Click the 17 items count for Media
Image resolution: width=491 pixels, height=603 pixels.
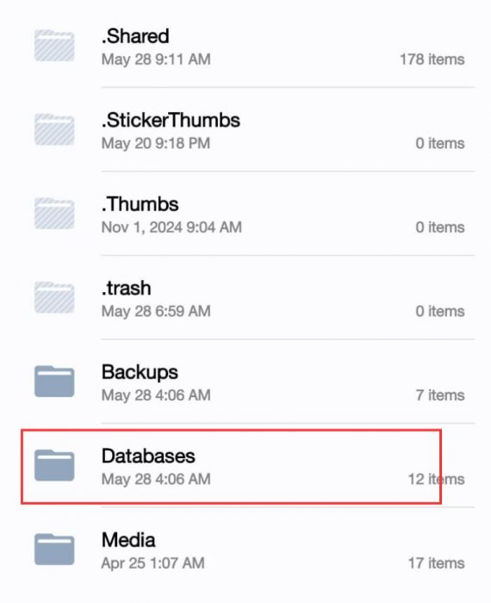click(x=436, y=563)
